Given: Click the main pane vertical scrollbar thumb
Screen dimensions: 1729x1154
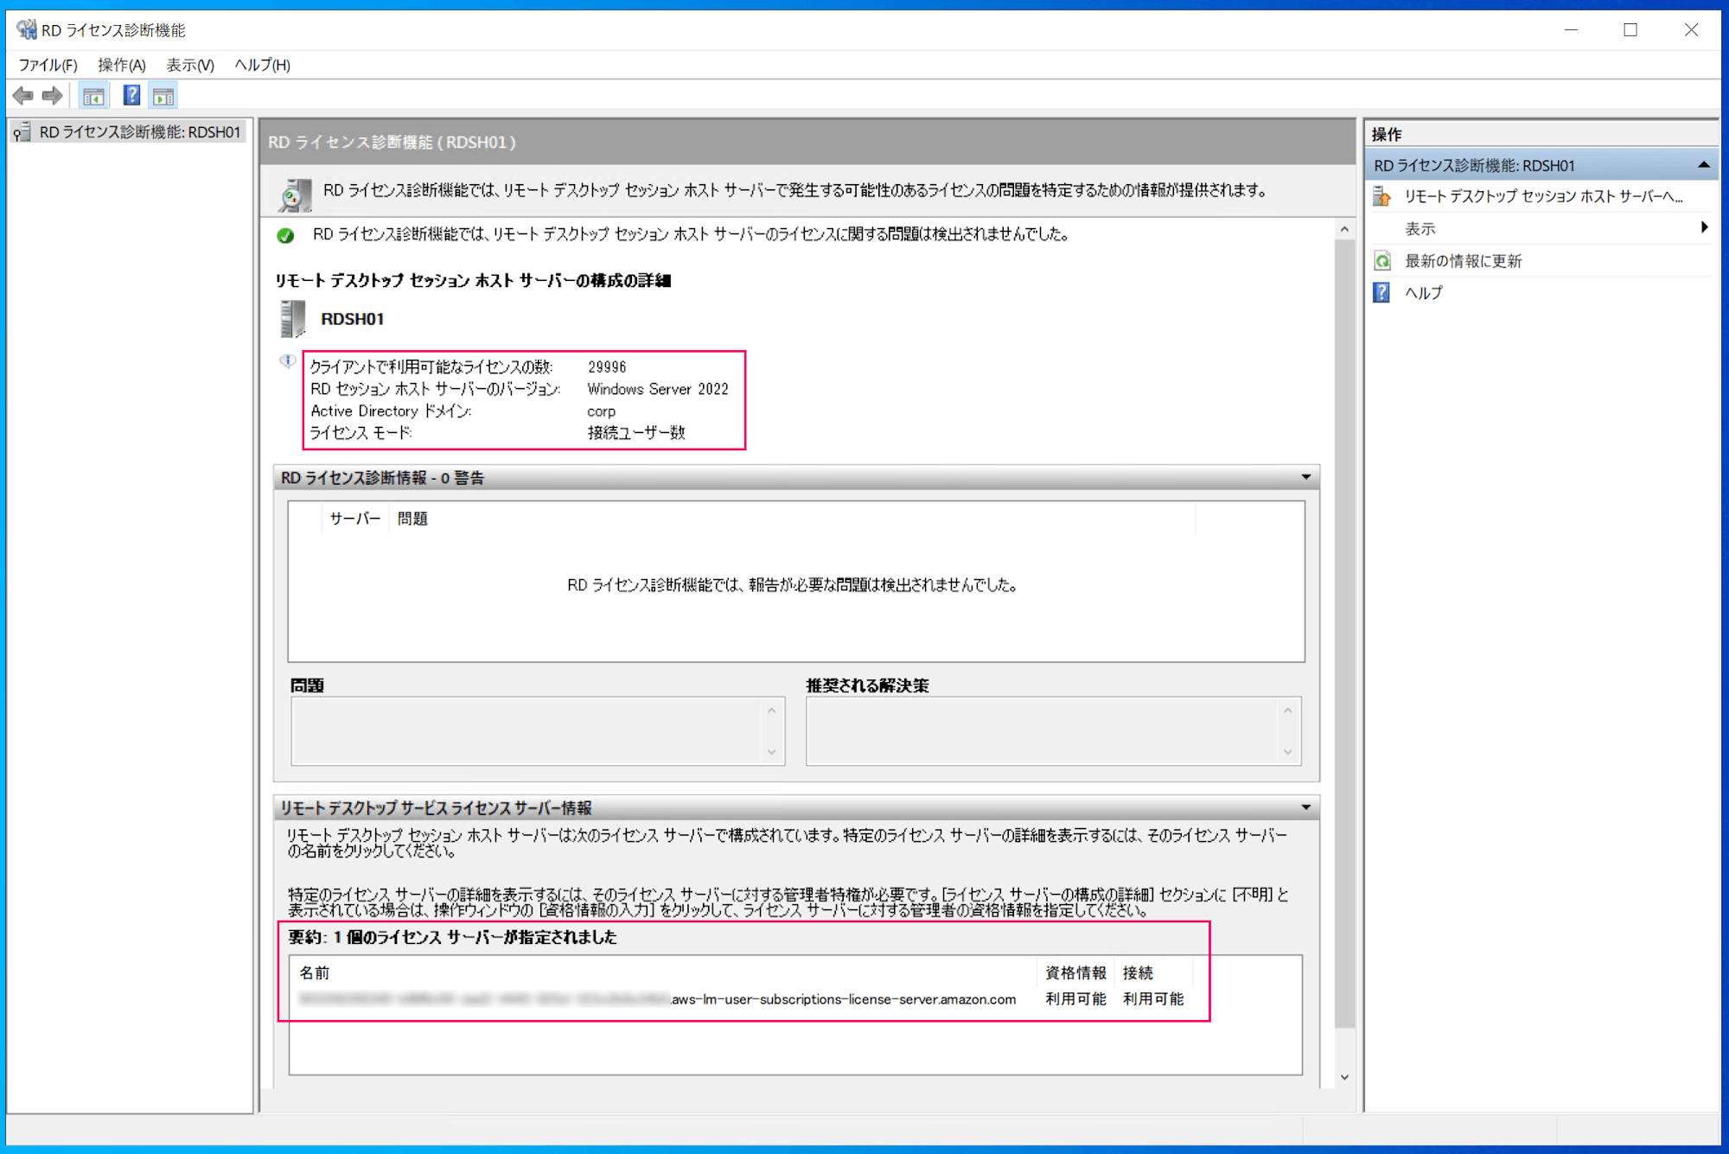Looking at the screenshot, I should point(1344,634).
